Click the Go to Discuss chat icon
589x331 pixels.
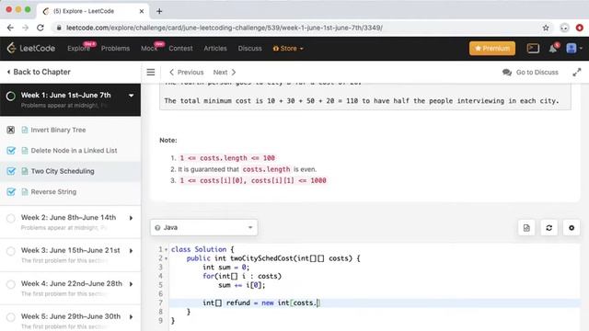click(507, 72)
